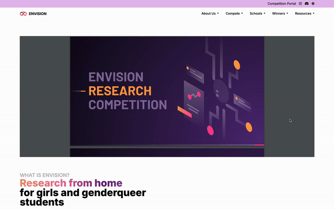Image resolution: width=334 pixels, height=209 pixels.
Task: Expand the Schools dropdown arrow
Action: 265,13
